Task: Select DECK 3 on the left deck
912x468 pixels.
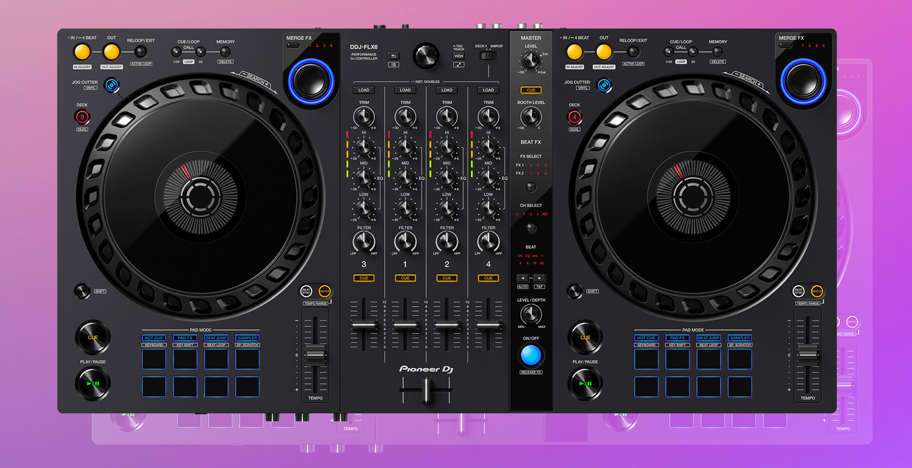Action: (82, 118)
